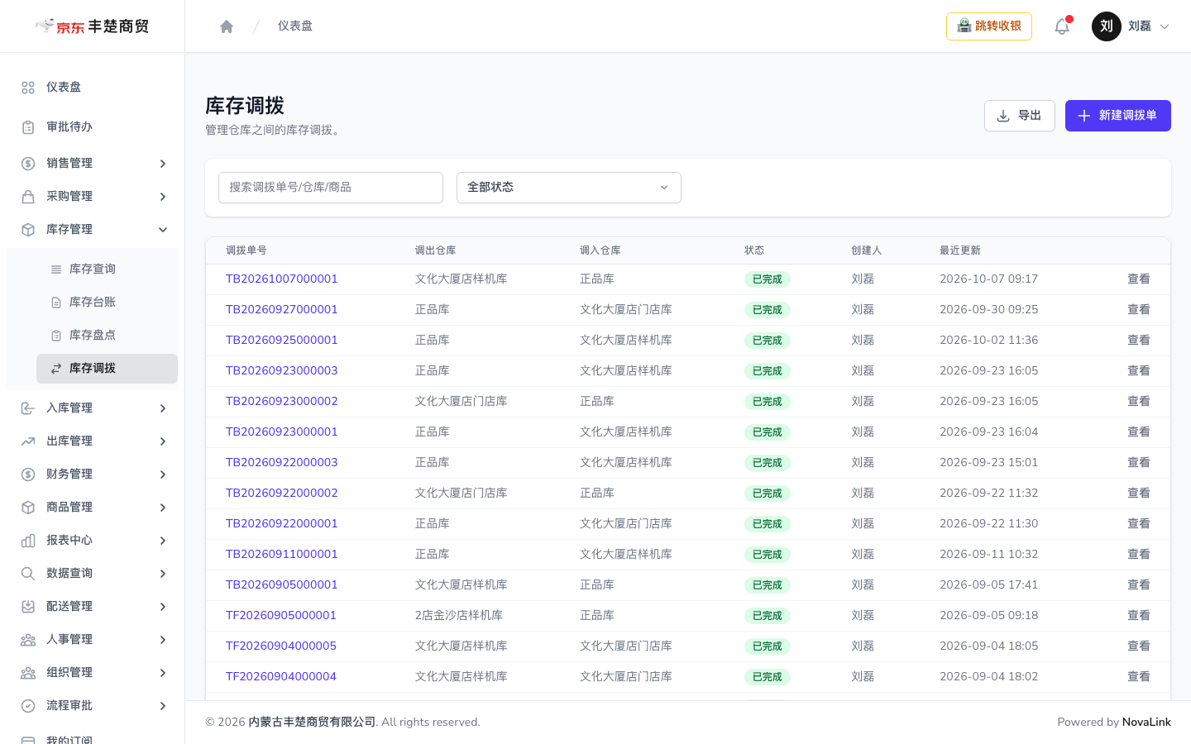Image resolution: width=1191 pixels, height=744 pixels.
Task: Click the 财务管理 coin icon
Action: pyautogui.click(x=28, y=475)
